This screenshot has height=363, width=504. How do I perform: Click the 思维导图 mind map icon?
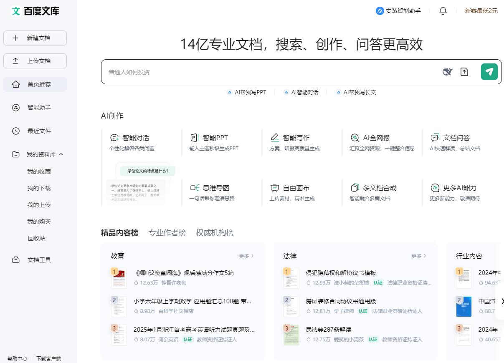195,188
